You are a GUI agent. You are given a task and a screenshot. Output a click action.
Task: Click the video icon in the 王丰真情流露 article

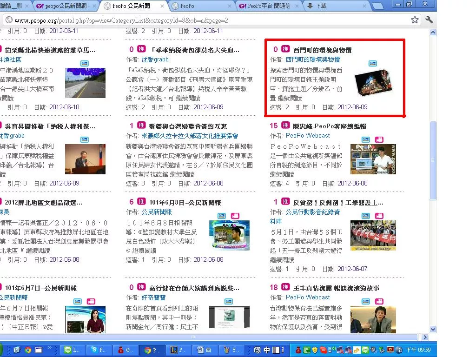(x=379, y=301)
